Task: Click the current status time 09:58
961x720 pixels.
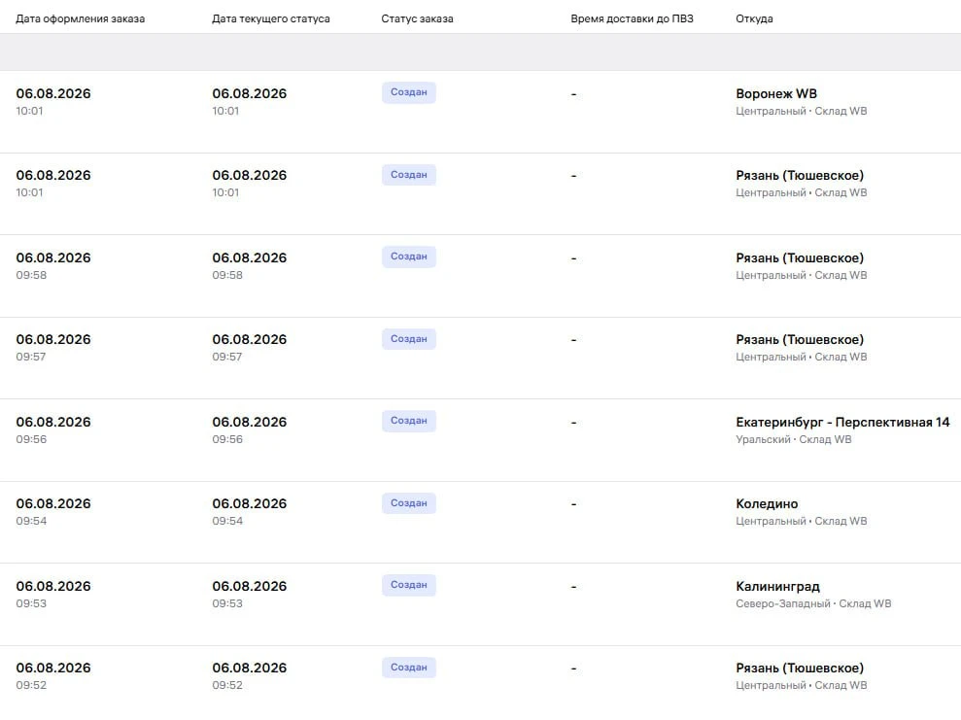Action: [x=227, y=275]
